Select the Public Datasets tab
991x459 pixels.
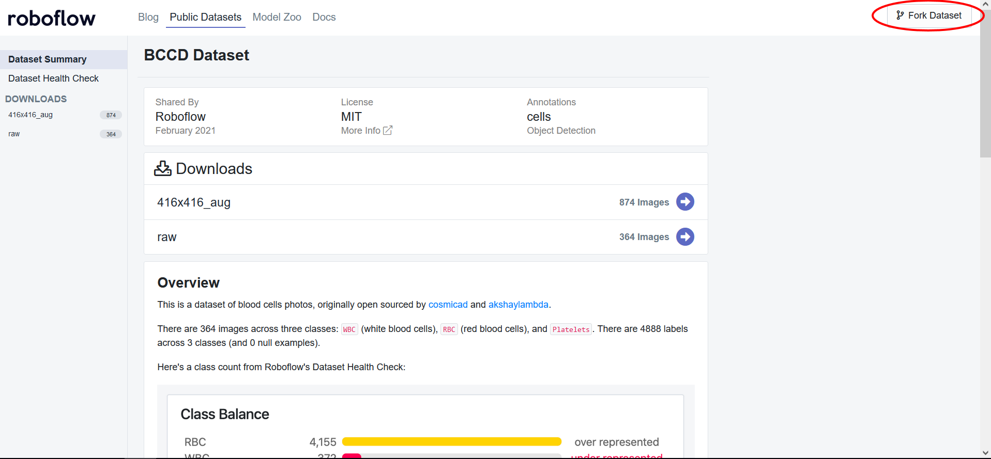tap(206, 17)
